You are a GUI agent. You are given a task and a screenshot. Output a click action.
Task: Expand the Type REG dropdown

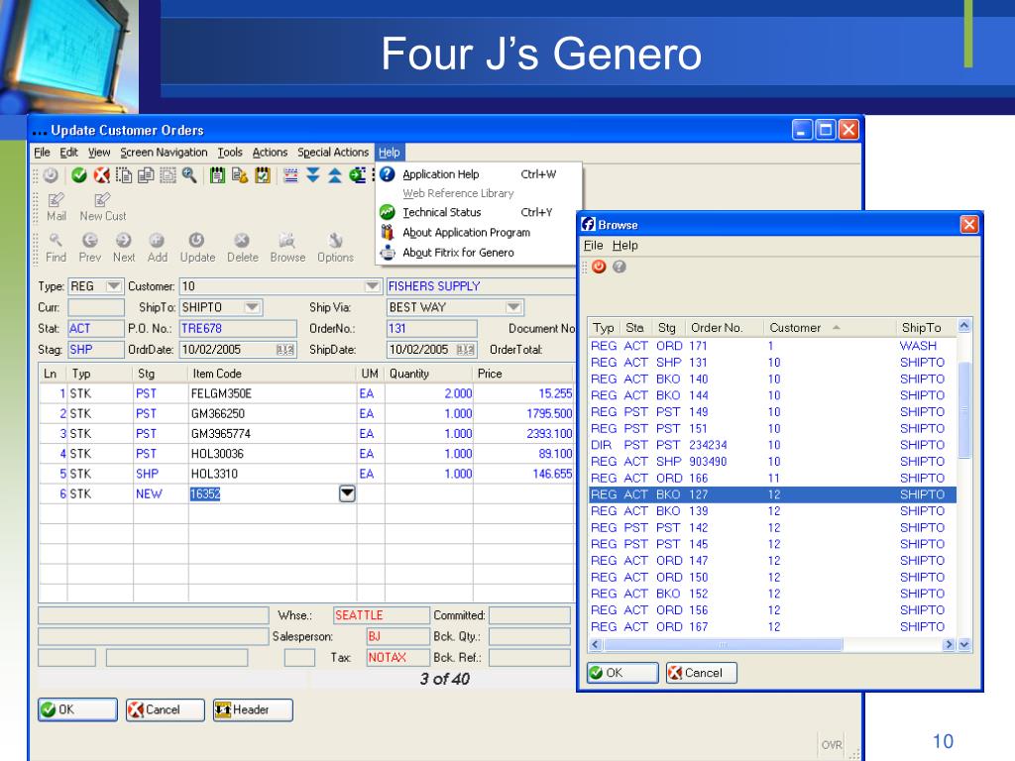click(114, 286)
